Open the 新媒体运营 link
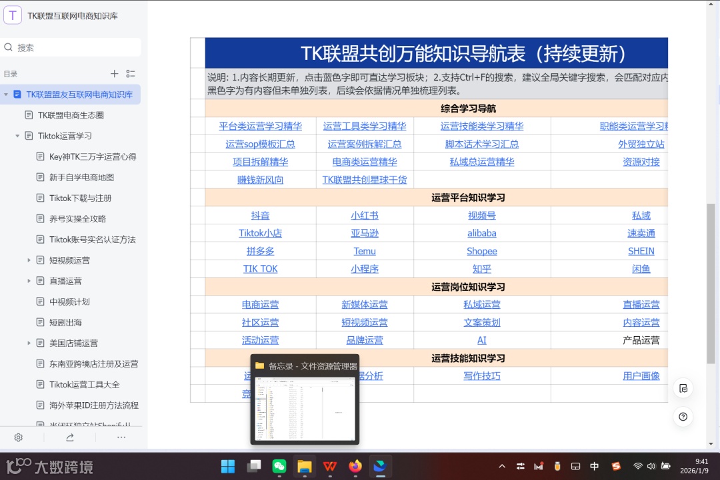The image size is (720, 480). (365, 305)
